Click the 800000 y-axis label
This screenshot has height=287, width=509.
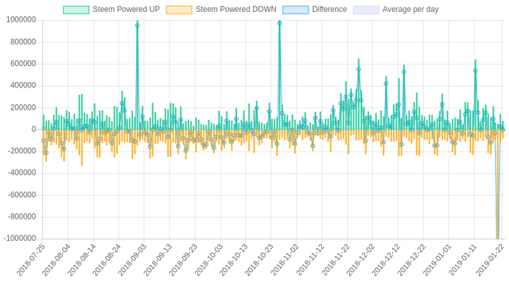point(23,42)
